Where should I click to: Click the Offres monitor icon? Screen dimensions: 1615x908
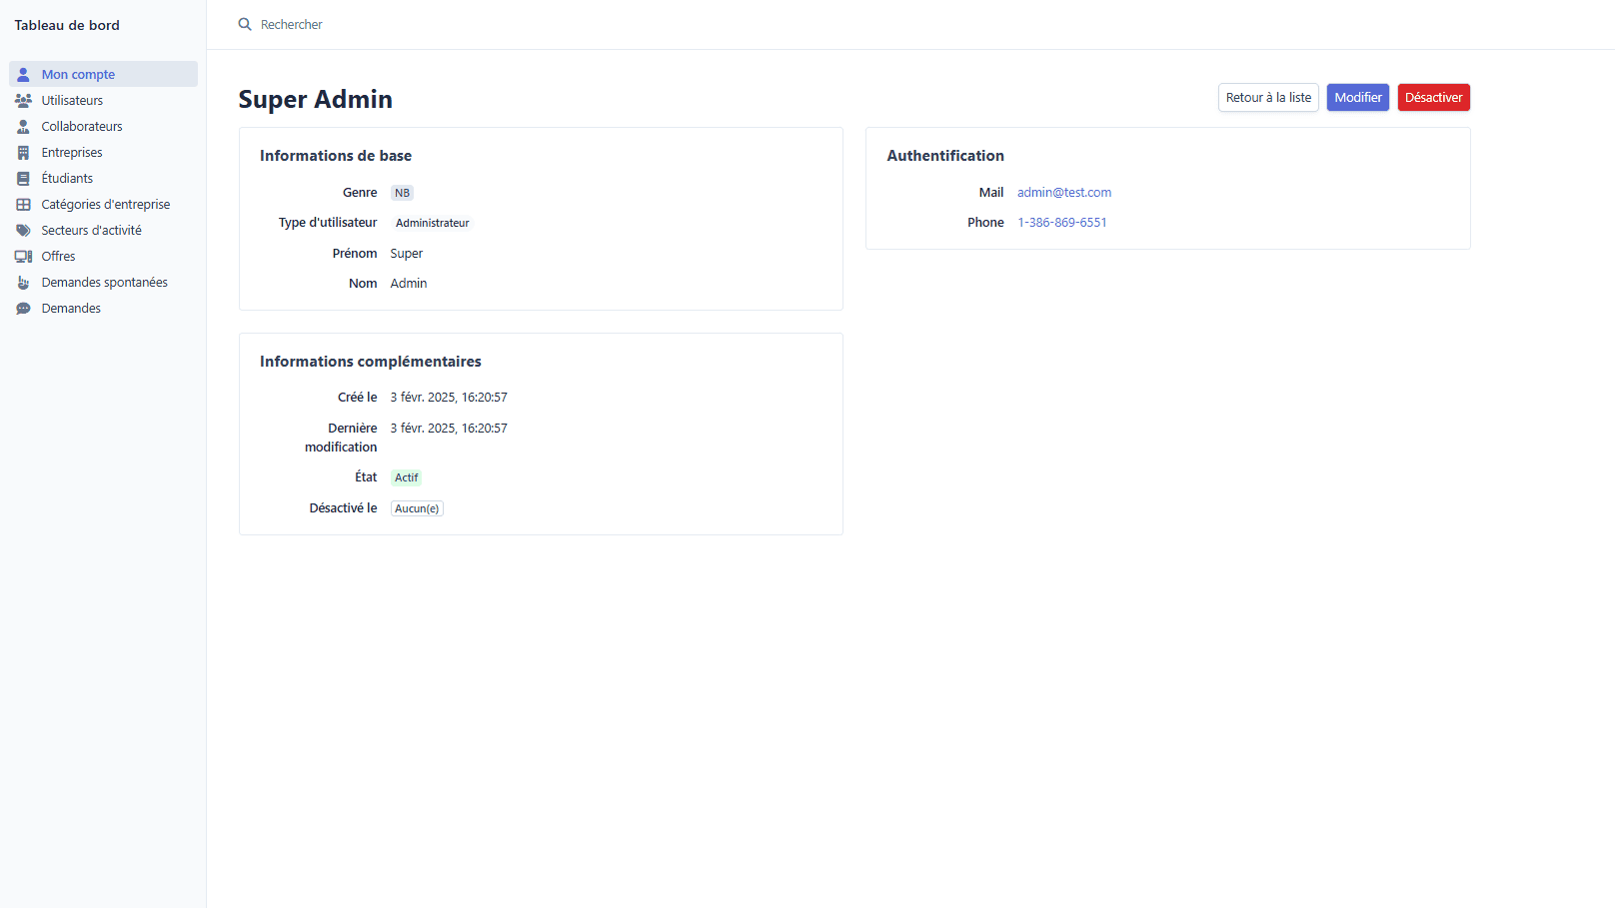[23, 256]
